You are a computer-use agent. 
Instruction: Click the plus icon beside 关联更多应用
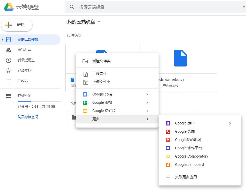(x=168, y=177)
